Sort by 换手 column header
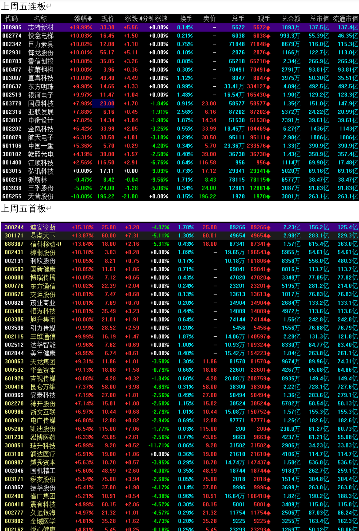 click(x=186, y=18)
